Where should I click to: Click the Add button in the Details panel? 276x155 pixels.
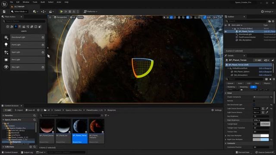pyautogui.click(x=258, y=60)
